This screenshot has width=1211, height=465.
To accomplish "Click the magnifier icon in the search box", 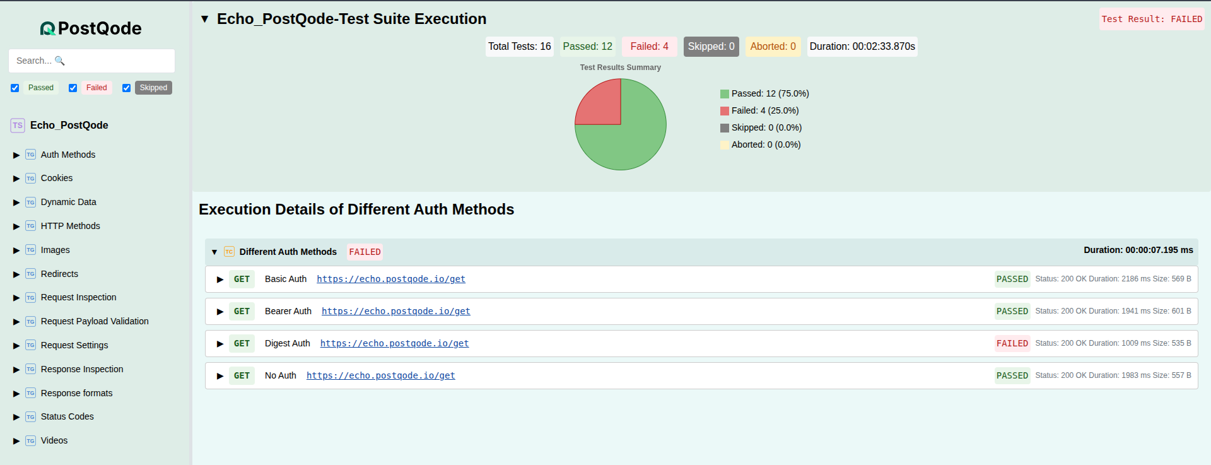I will point(60,61).
